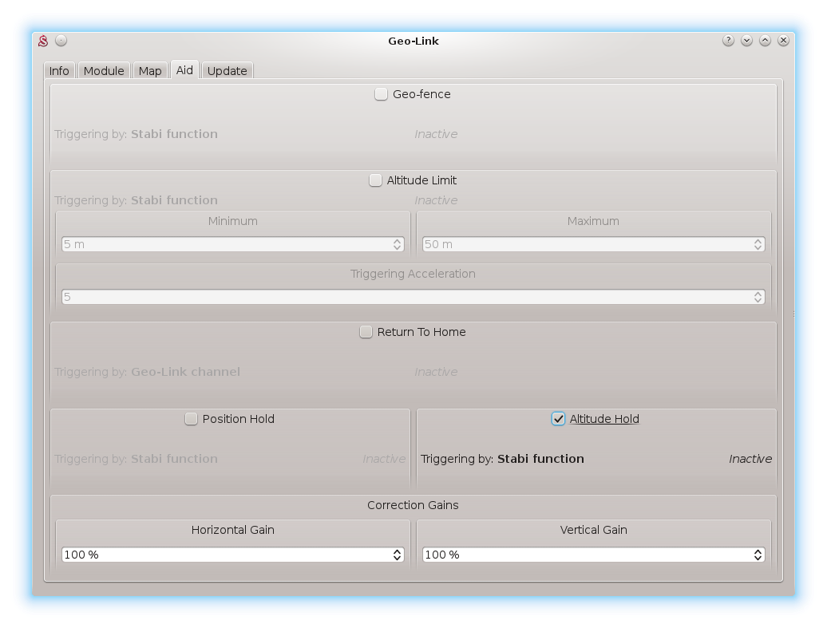Switch to the Module tab
This screenshot has height=628, width=827.
point(104,71)
